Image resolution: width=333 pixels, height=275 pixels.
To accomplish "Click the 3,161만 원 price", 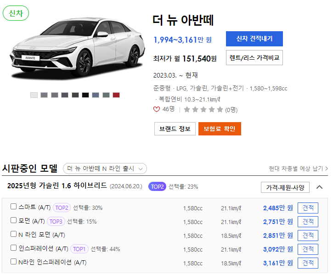I will (x=278, y=263).
